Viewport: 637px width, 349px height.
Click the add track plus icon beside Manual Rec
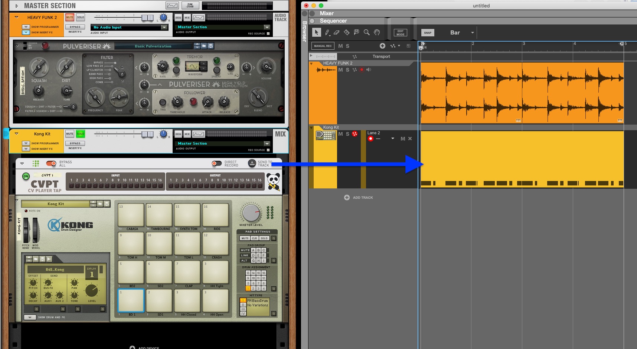coord(382,46)
